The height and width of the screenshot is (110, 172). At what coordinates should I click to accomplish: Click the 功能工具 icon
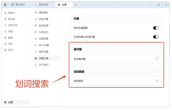tap(36, 58)
